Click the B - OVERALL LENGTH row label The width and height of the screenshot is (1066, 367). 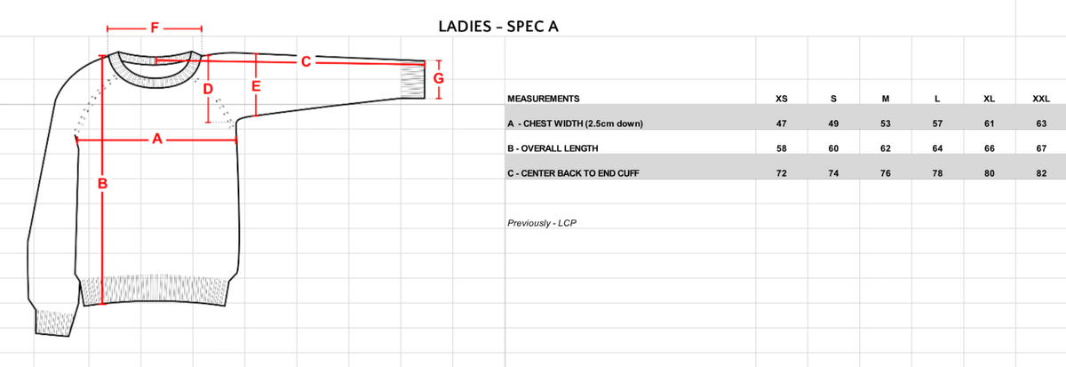[552, 148]
